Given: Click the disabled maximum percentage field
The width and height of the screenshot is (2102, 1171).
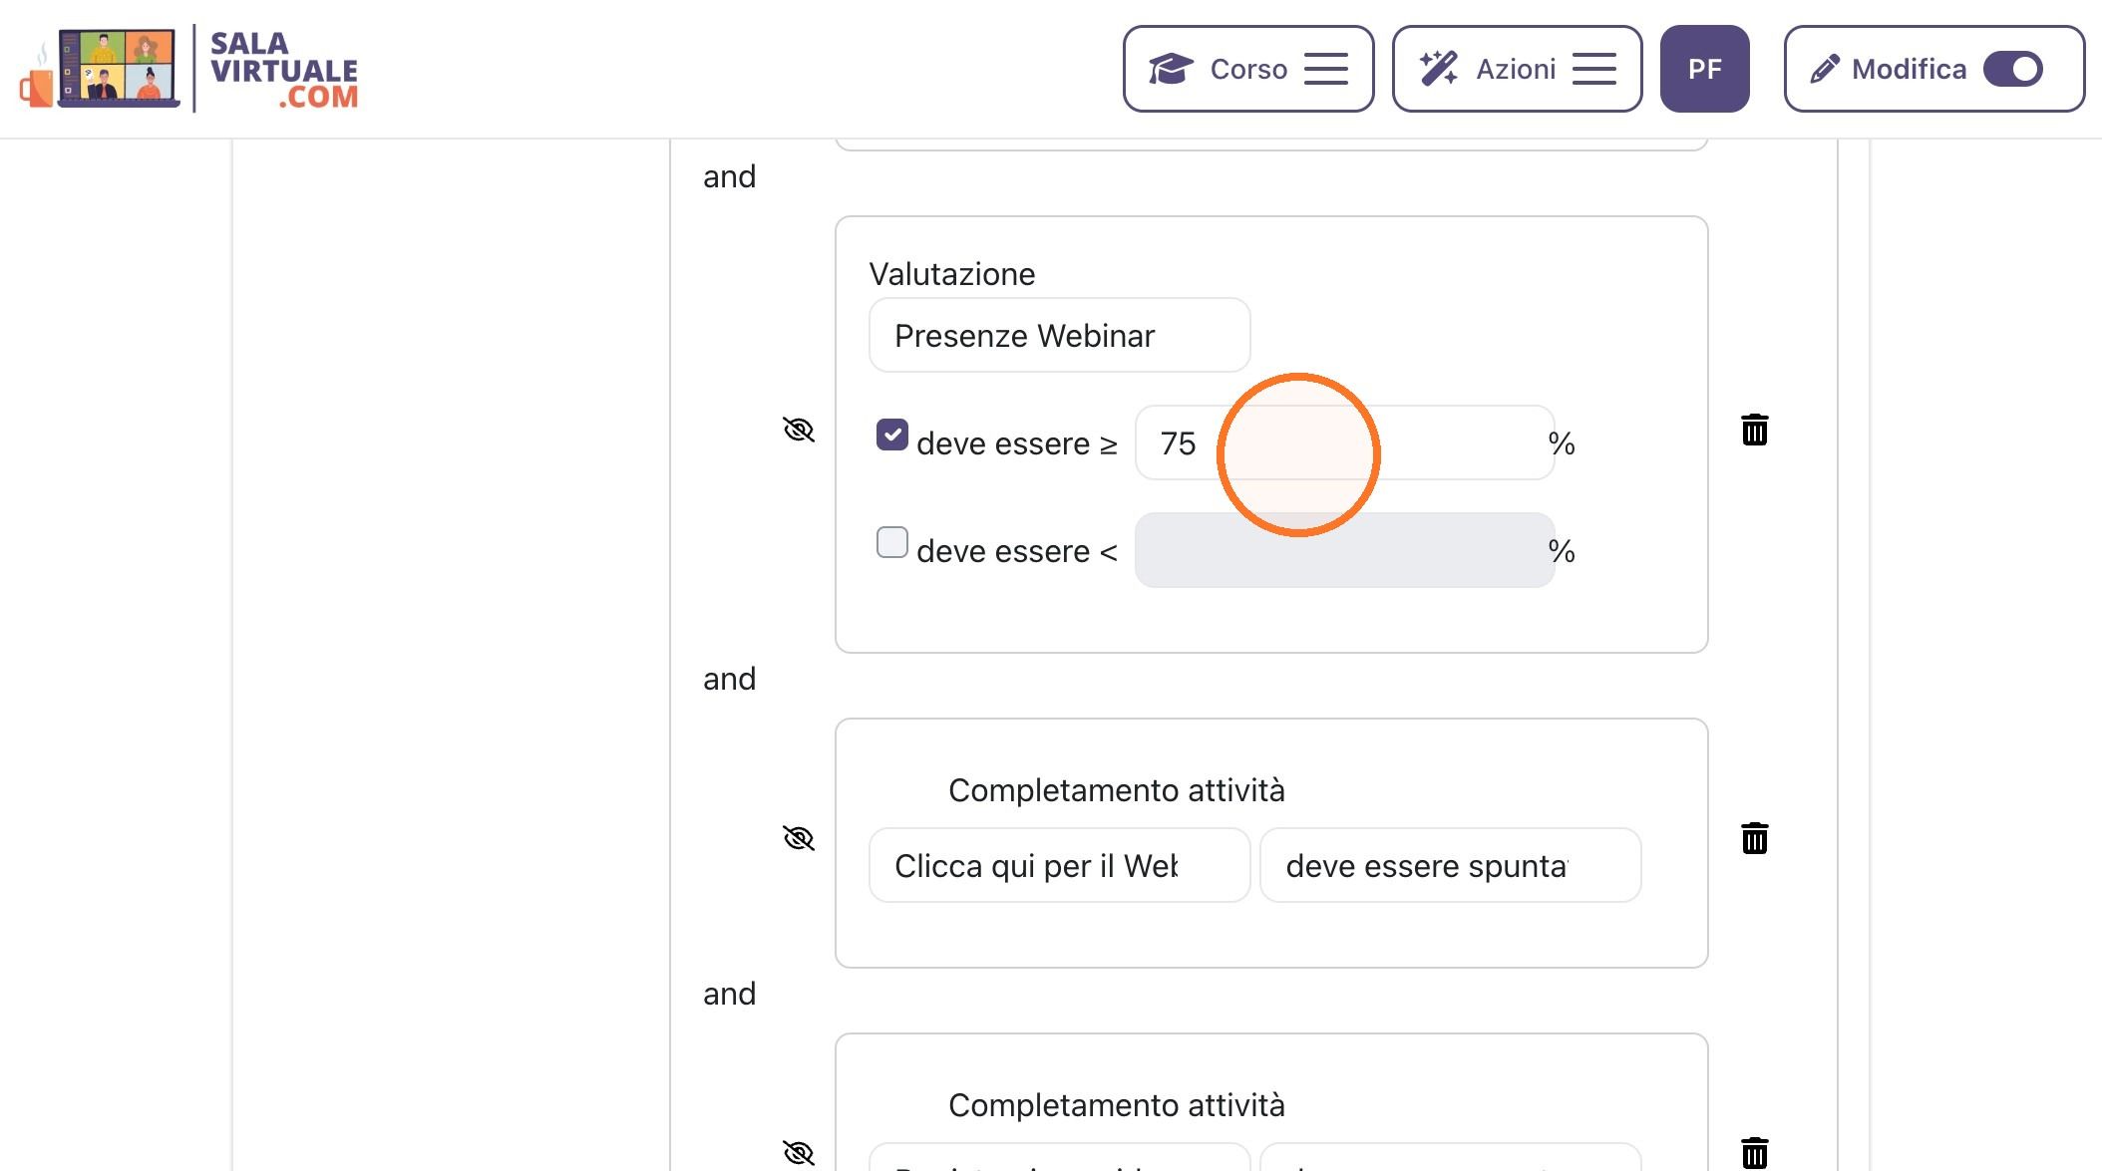Looking at the screenshot, I should (1344, 550).
